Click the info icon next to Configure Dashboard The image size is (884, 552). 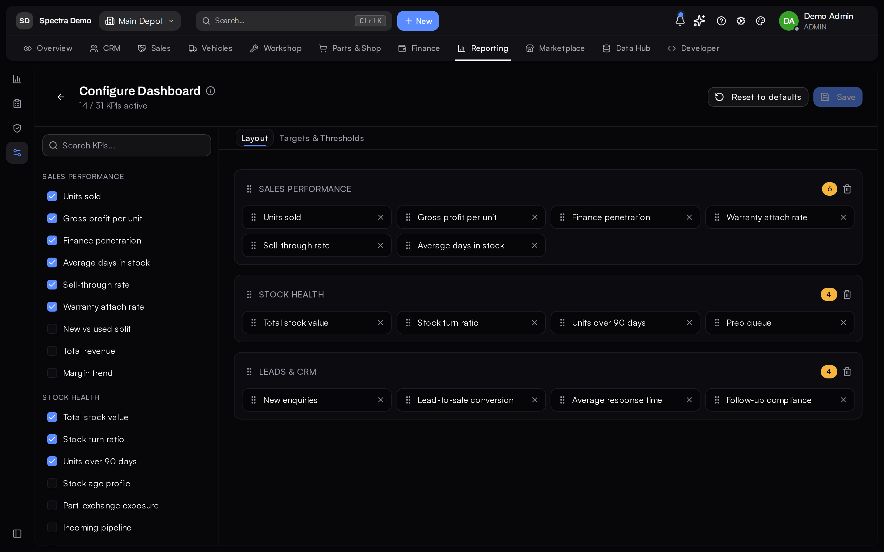(x=210, y=90)
